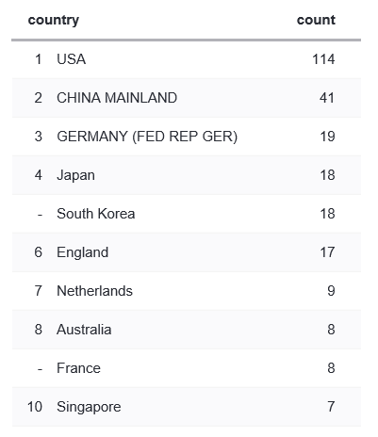This screenshot has height=437, width=378.
Task: Click the country column header
Action: click(x=54, y=21)
